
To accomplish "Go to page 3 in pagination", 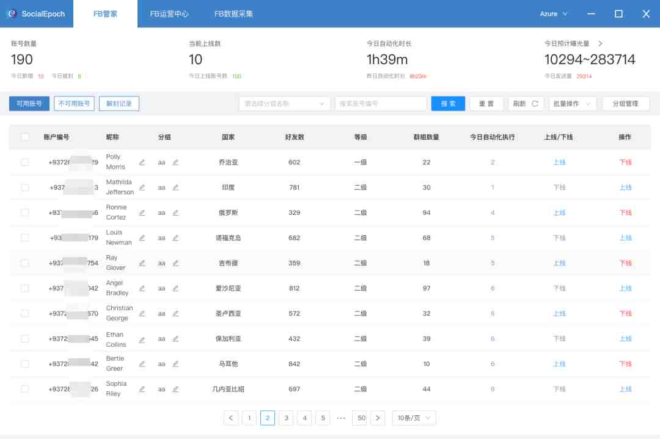I will coord(286,418).
